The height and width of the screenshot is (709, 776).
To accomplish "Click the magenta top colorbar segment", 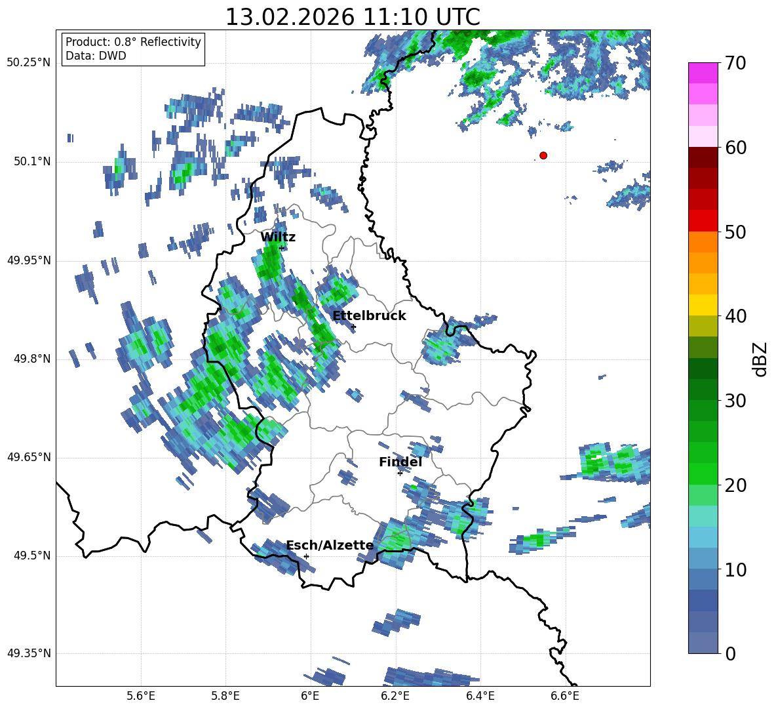I will pos(703,73).
